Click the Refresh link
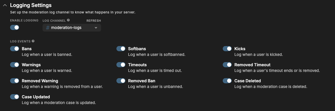This screenshot has width=335, height=111. coord(94,21)
